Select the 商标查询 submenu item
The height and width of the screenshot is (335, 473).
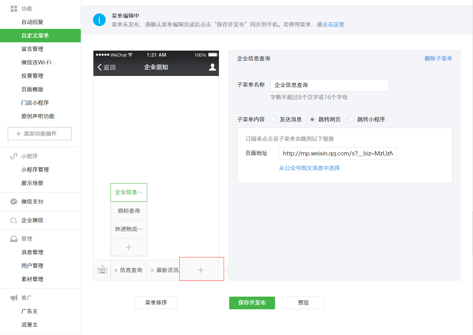pyautogui.click(x=129, y=211)
